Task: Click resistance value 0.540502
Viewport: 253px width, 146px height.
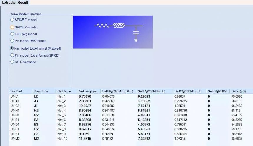Action: 108,106
